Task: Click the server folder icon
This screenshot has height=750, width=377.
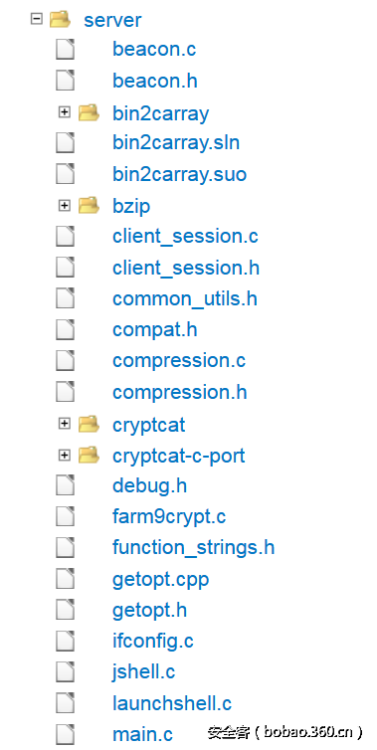Action: pos(61,20)
